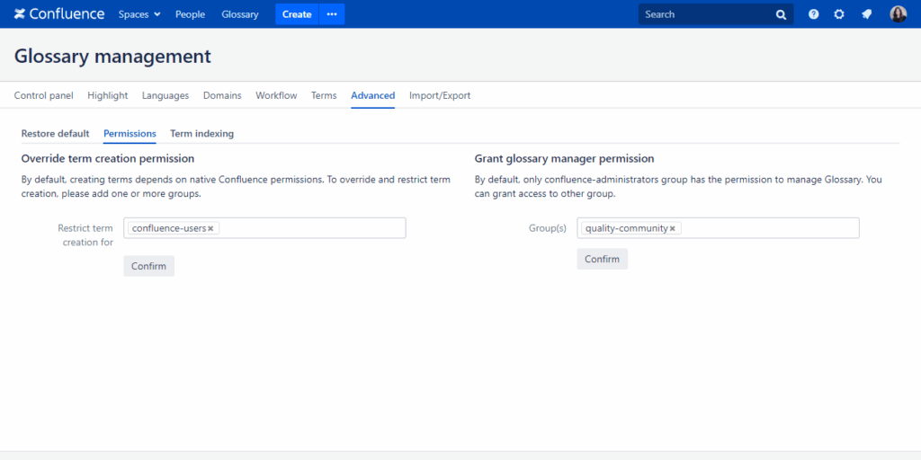The height and width of the screenshot is (460, 921).
Task: Remove the confluence-users group tag
Action: pyautogui.click(x=210, y=228)
